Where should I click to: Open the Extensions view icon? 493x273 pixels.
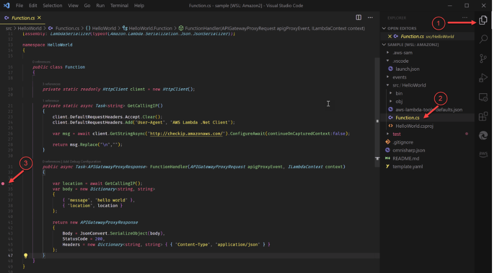click(x=483, y=117)
